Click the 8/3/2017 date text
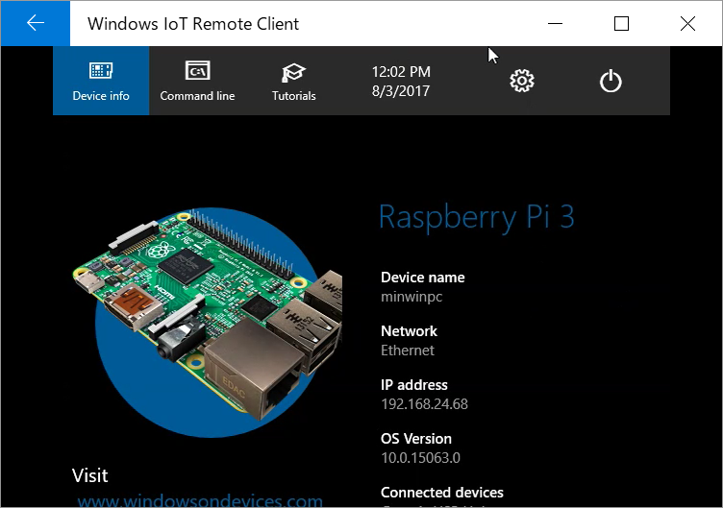Viewport: 723px width, 508px height. click(x=401, y=90)
